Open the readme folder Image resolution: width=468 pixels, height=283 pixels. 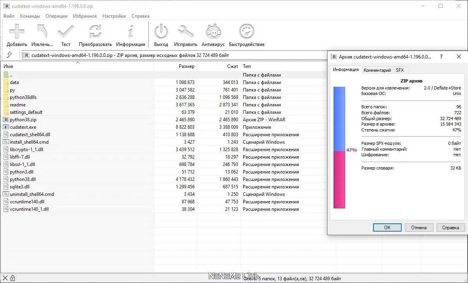coord(18,104)
